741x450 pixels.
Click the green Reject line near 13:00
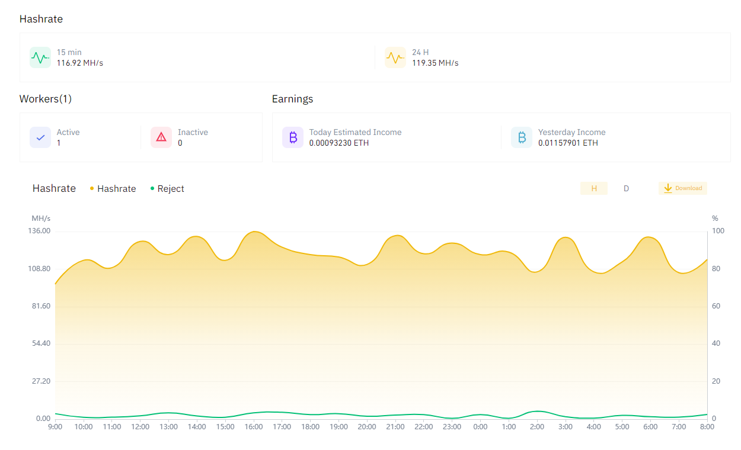click(x=168, y=413)
